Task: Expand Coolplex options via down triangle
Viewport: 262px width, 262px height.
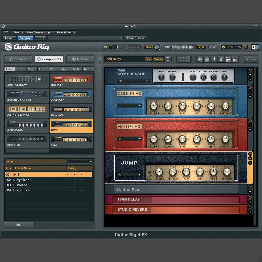Action: point(250,96)
